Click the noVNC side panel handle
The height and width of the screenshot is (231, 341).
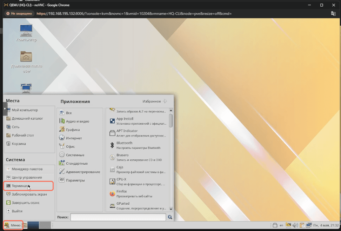[5, 108]
